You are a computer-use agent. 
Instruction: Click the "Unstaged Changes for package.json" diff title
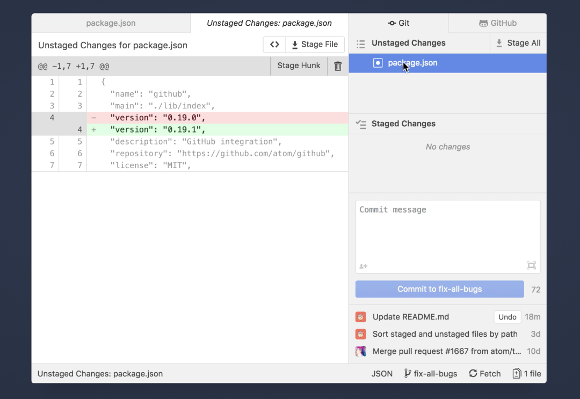tap(113, 45)
